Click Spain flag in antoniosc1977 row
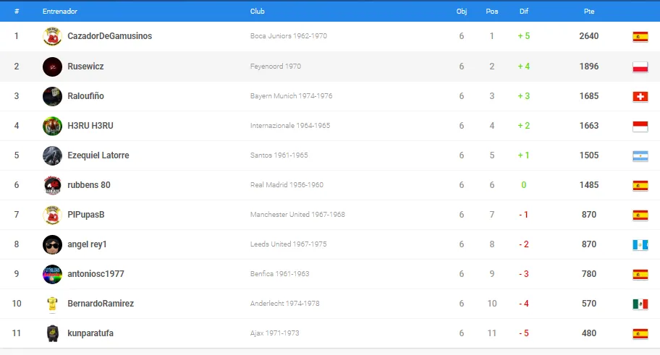The image size is (660, 355). [640, 274]
